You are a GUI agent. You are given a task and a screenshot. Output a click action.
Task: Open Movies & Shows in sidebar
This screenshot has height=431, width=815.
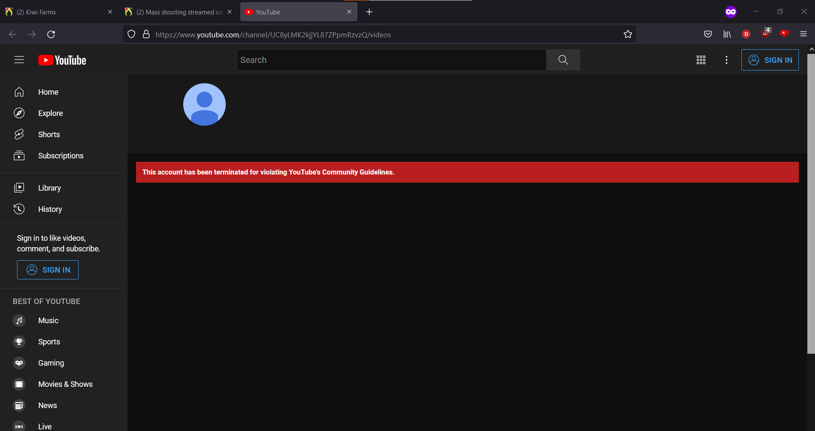point(62,384)
